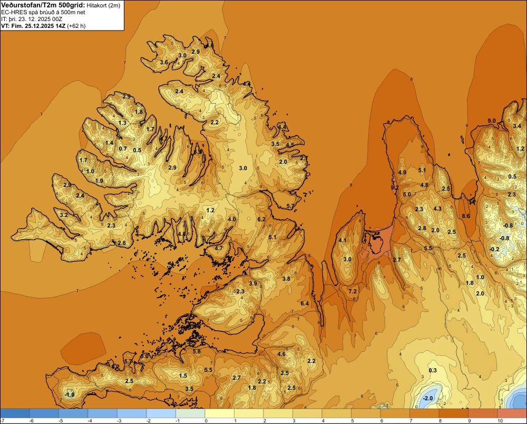Screen dimensions: 527x424
Task: Click the 3.2 temperature value on map
Action: [64, 215]
